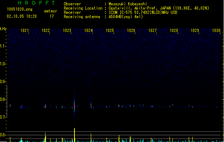224x142 pixels.
Task: Click the 1.0 frequency axis label
Action: click(3, 64)
